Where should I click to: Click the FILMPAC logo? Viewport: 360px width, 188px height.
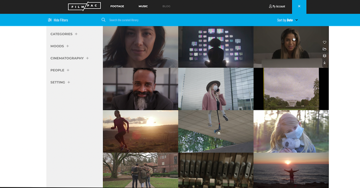tap(84, 6)
